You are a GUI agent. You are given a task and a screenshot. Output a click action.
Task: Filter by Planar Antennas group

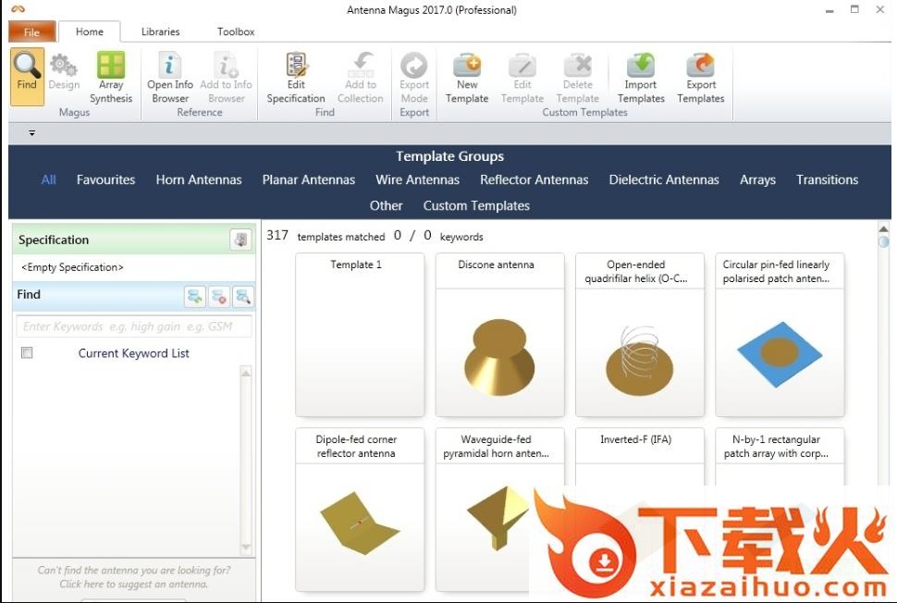pos(308,179)
